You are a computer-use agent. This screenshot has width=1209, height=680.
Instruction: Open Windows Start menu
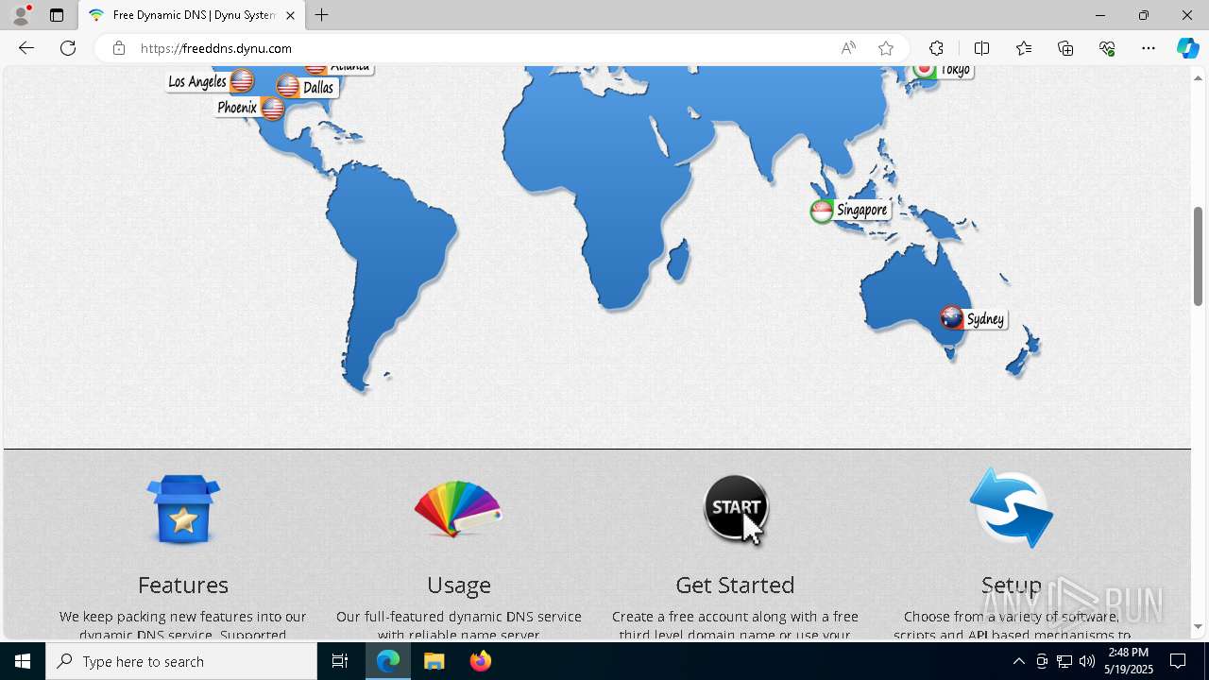(x=23, y=661)
